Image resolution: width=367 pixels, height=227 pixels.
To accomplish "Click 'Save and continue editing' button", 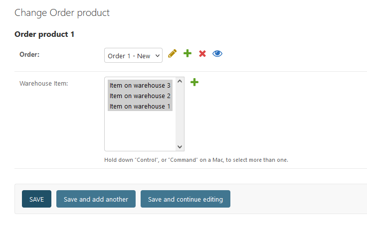I will 185,199.
